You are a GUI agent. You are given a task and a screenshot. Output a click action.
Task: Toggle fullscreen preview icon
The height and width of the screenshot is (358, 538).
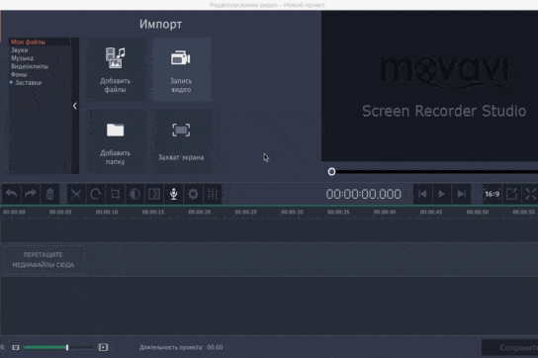coord(530,194)
